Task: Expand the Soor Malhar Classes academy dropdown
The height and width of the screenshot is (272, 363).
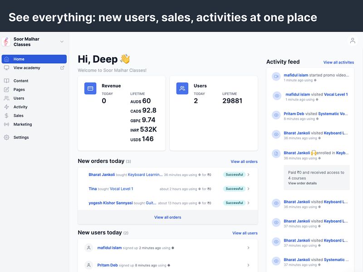Action: [62, 42]
